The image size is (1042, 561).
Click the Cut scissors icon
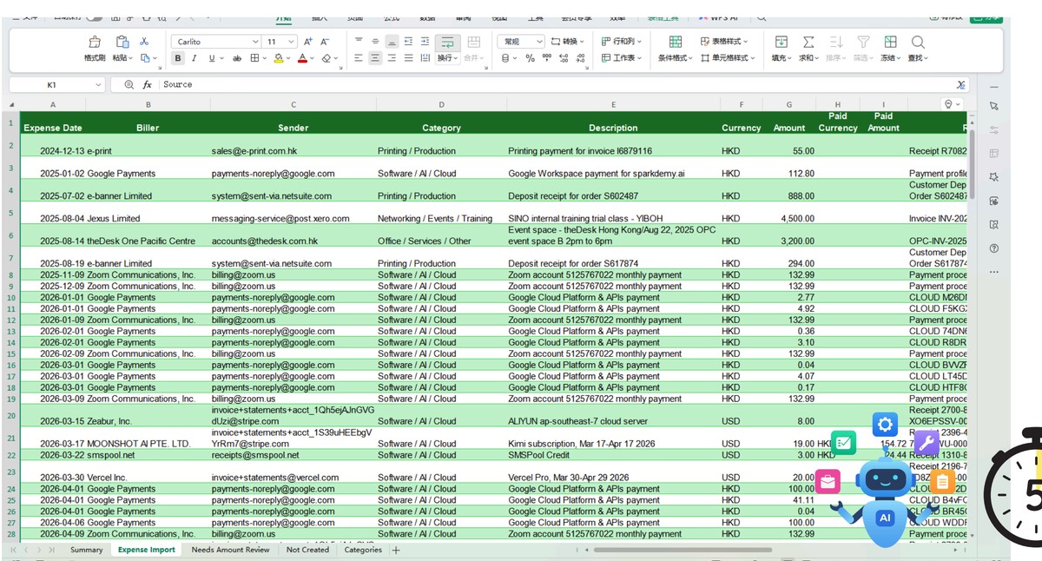pos(144,41)
